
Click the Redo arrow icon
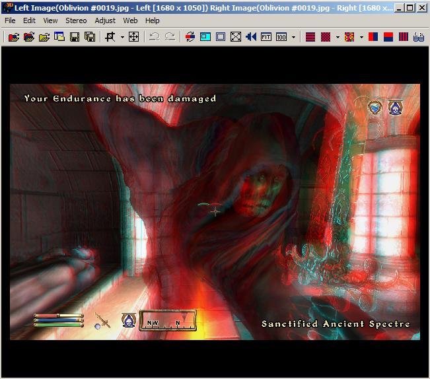pos(170,37)
